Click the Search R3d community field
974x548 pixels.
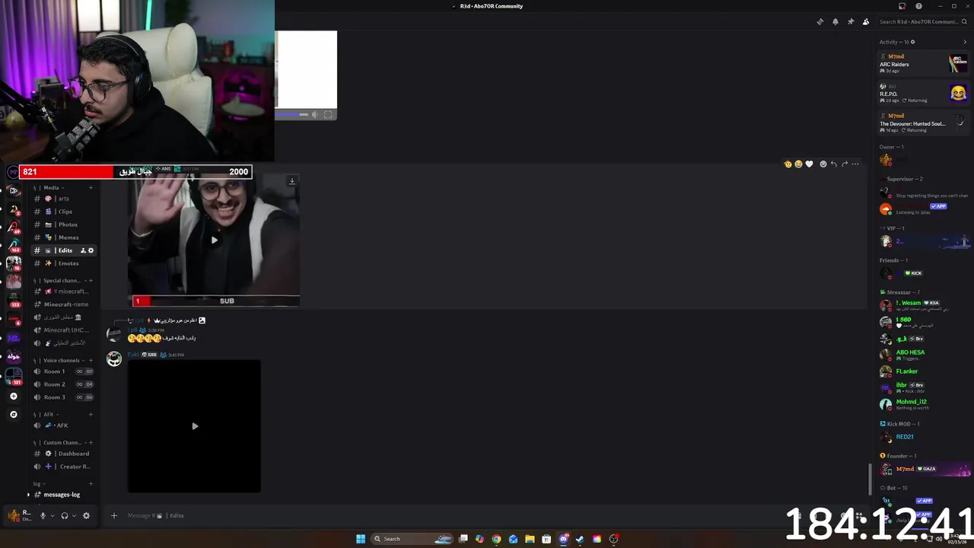tap(924, 21)
